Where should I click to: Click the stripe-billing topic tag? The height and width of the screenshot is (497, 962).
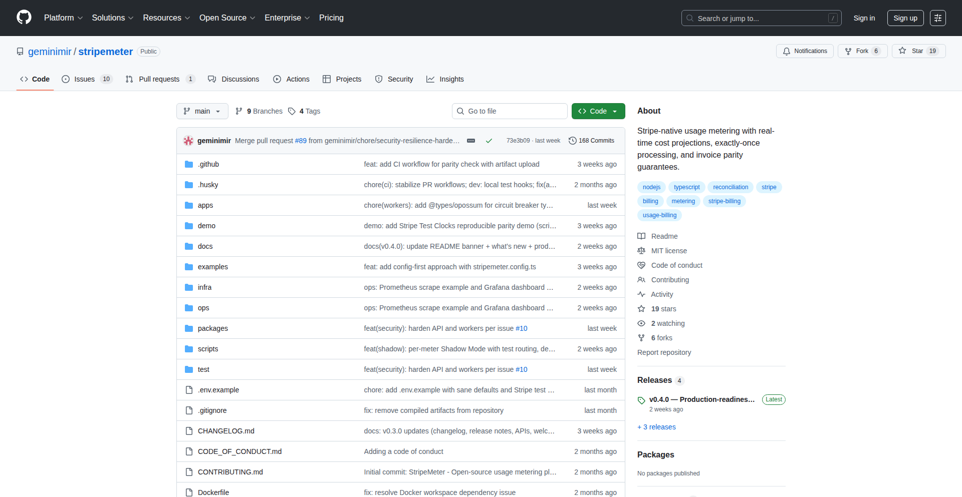click(x=724, y=201)
